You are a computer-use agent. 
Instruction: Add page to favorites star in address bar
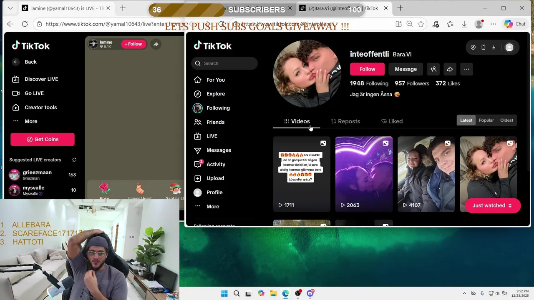(x=421, y=24)
